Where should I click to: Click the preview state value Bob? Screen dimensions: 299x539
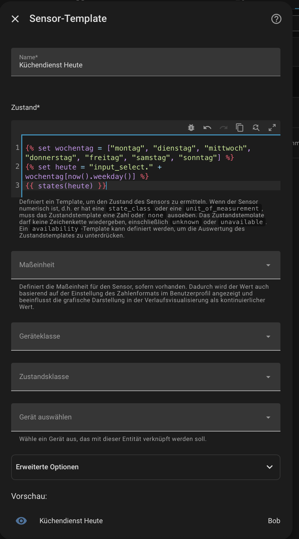click(274, 521)
